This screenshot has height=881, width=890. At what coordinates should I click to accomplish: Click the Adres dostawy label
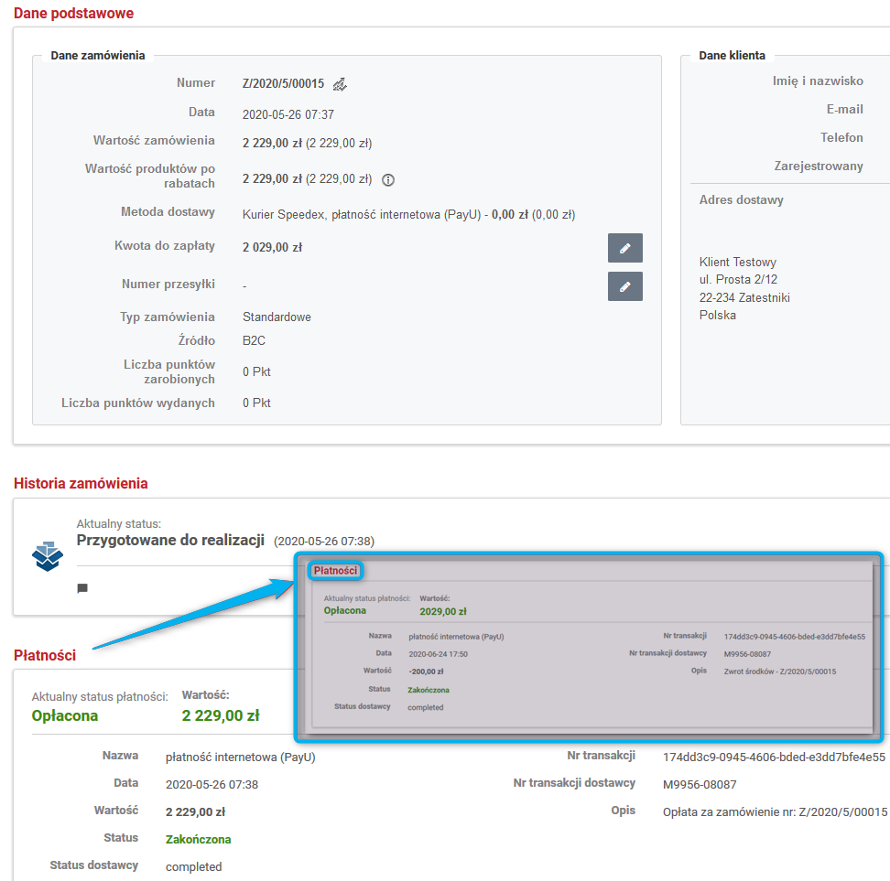point(742,199)
